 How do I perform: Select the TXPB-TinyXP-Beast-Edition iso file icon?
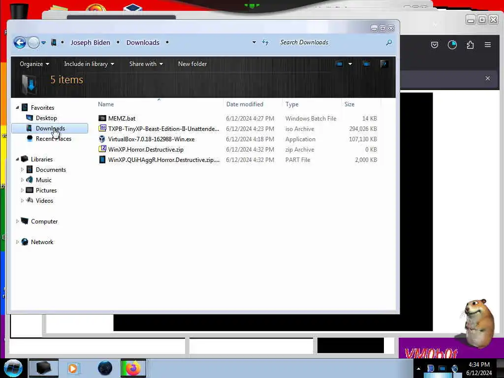click(102, 128)
